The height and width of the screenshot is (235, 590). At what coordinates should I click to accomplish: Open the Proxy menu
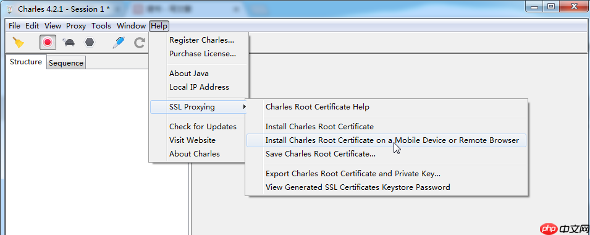(x=76, y=26)
